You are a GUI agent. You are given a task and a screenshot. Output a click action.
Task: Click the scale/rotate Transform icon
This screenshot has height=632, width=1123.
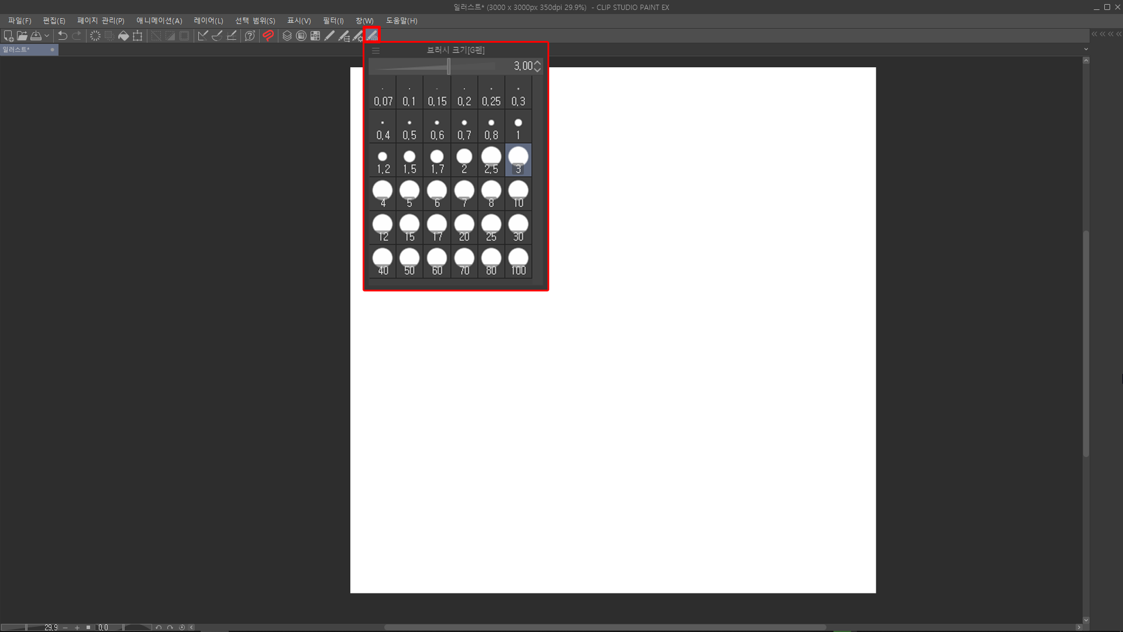pos(137,36)
